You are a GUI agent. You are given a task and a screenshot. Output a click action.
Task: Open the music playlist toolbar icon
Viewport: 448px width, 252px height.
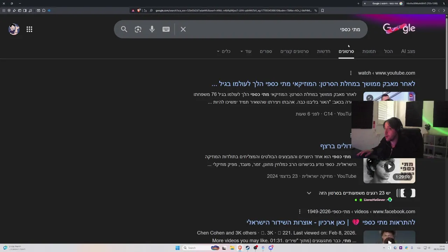(30, 10)
